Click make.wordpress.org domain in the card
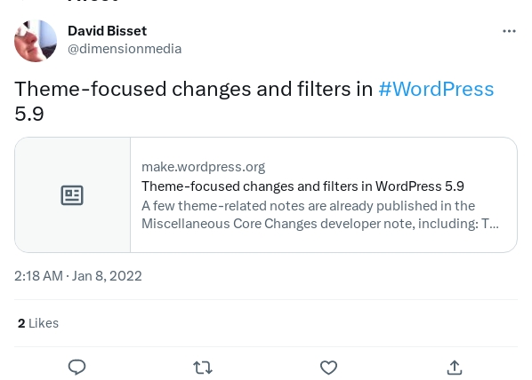Screen dimensions: 532x380 pos(203,167)
